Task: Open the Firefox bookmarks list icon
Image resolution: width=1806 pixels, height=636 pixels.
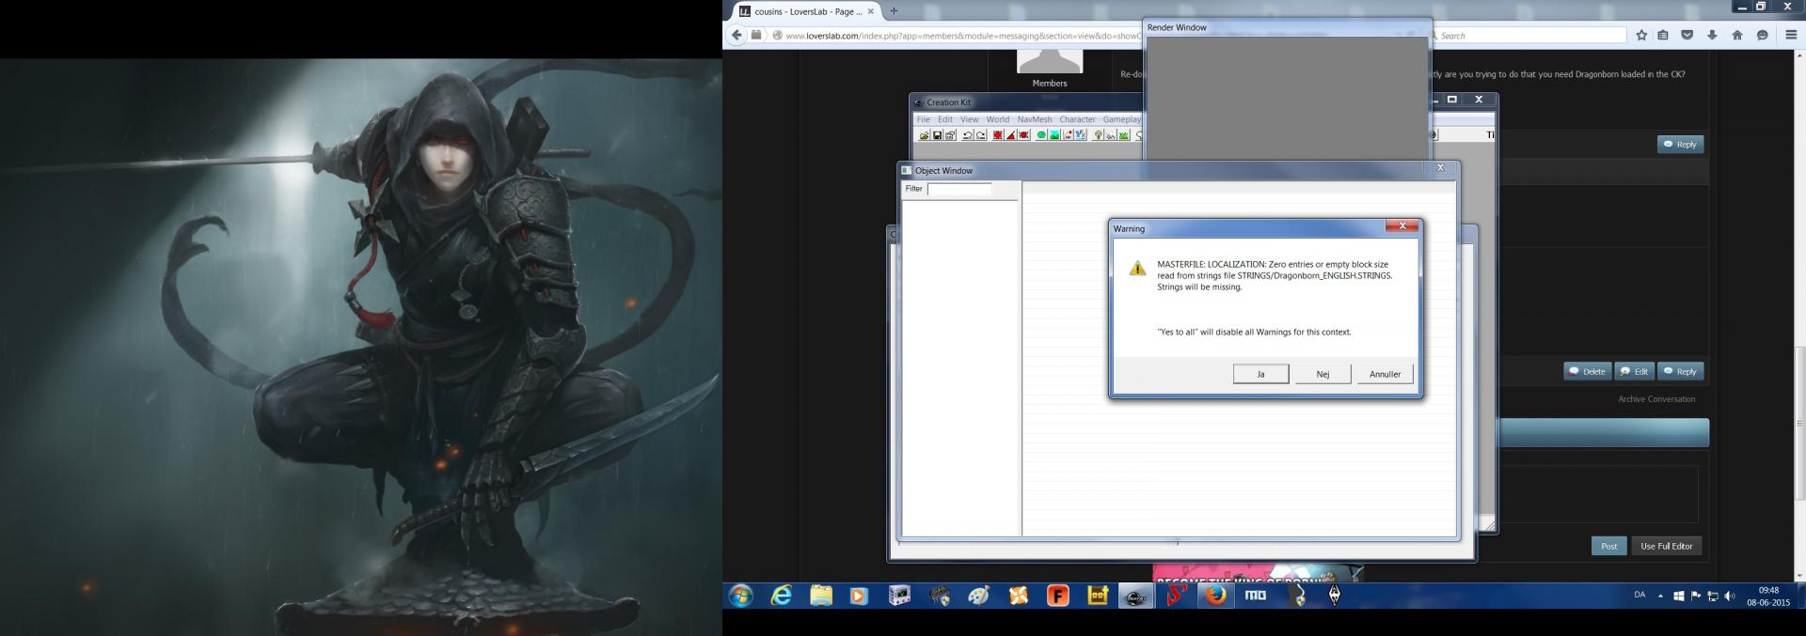Action: pos(1663,36)
